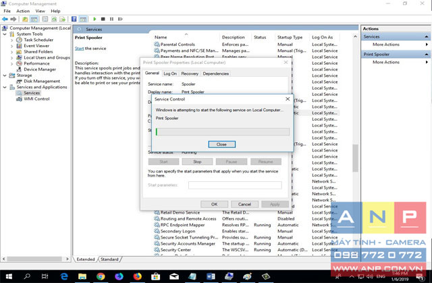Click the console tree horizontal scrollbar

[36, 259]
